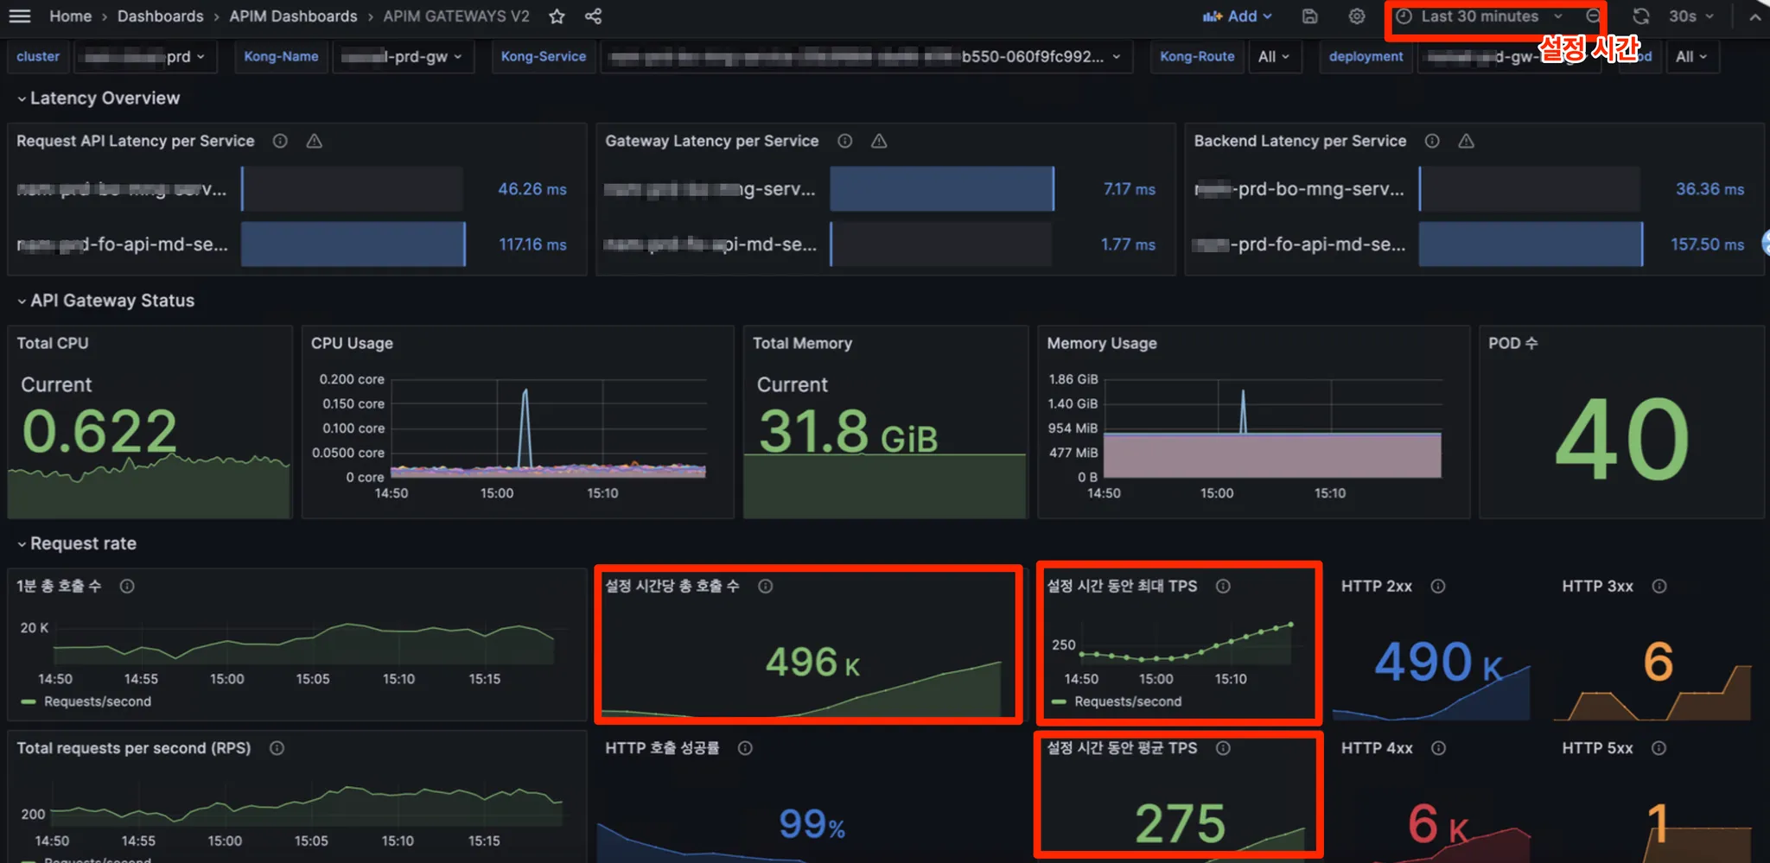Click info icon next to HTTP 2xx
Image resolution: width=1770 pixels, height=863 pixels.
pos(1438,587)
